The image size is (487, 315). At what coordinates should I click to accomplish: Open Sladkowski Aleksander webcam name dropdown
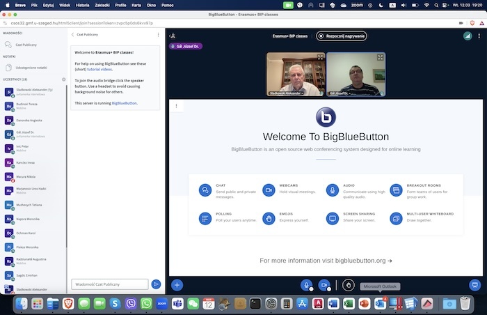point(287,93)
